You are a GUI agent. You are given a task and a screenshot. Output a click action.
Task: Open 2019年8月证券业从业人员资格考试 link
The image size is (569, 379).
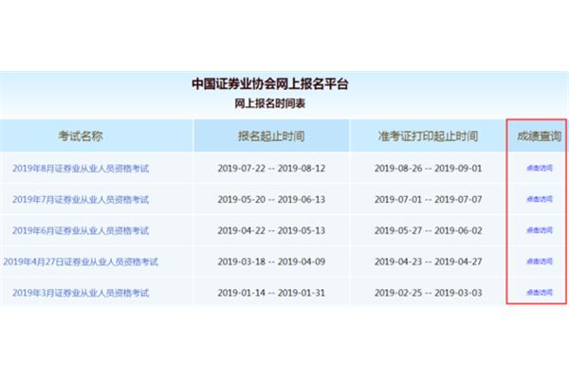81,169
